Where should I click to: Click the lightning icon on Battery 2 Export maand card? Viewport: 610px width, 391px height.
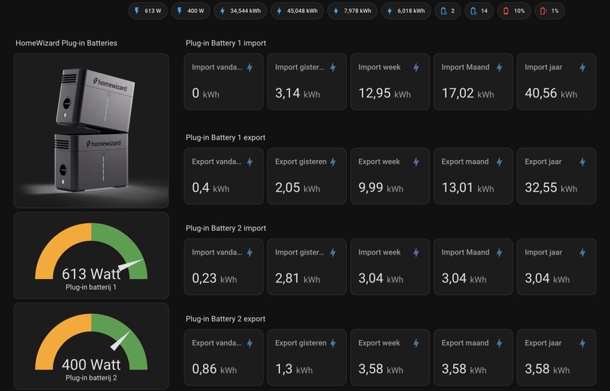coord(499,344)
